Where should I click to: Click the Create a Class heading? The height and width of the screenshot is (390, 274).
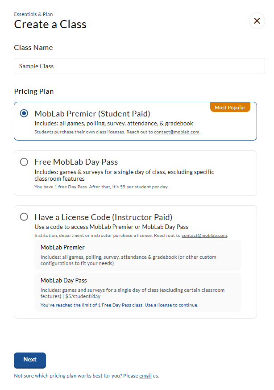pos(50,24)
